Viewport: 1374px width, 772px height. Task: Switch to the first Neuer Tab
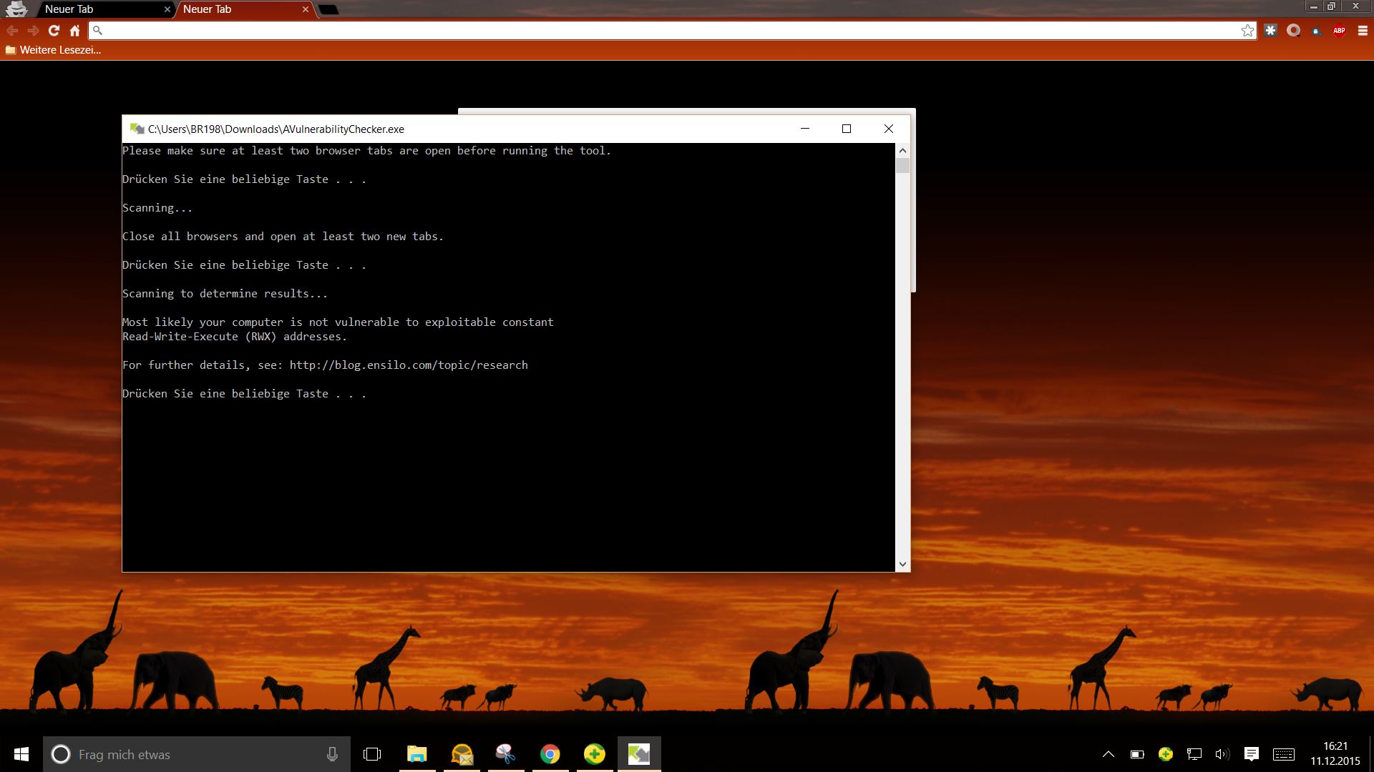point(93,9)
